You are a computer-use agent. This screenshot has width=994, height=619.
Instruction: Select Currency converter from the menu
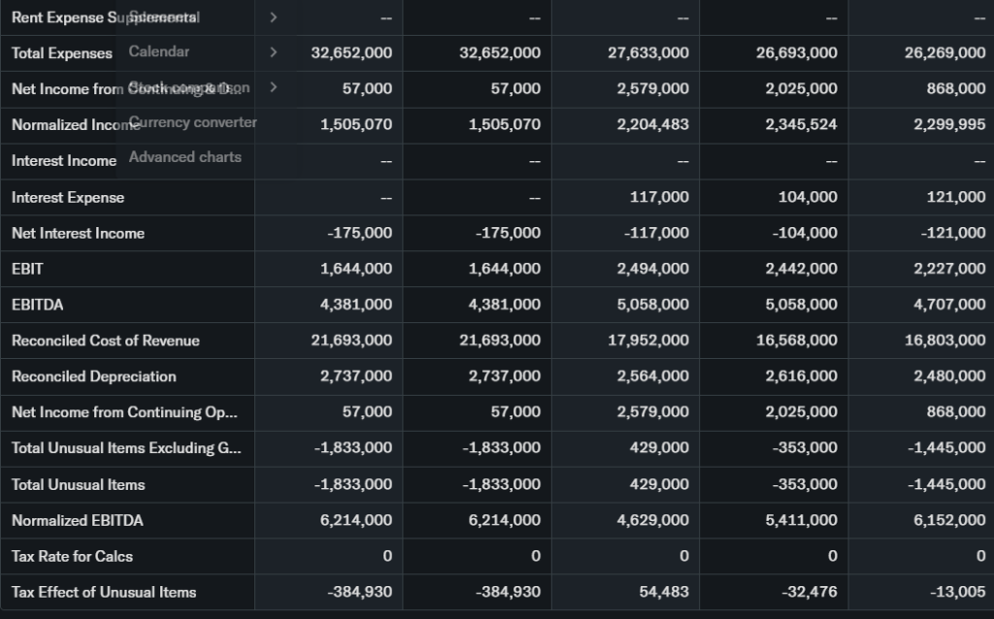click(192, 122)
